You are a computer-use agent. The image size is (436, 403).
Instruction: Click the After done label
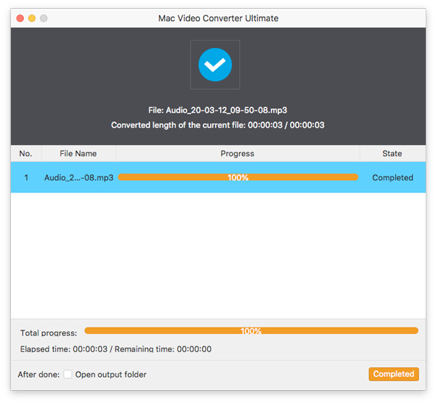click(39, 375)
